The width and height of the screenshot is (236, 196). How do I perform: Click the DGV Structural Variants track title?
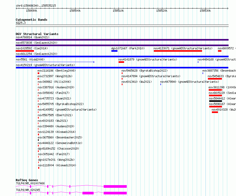click(x=37, y=34)
